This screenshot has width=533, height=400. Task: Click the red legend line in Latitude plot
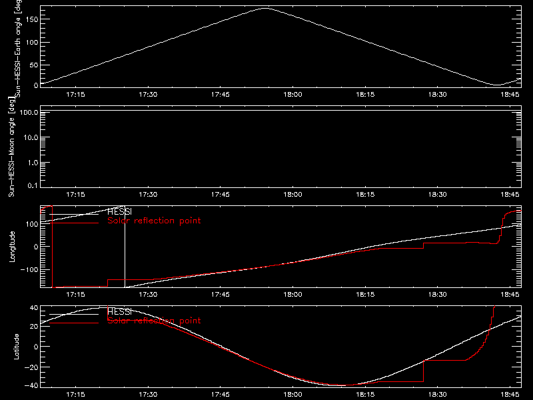point(74,323)
